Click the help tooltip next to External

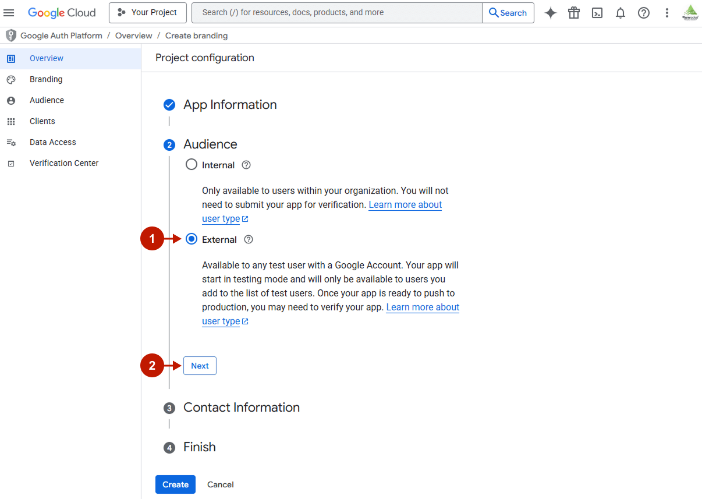(x=249, y=239)
